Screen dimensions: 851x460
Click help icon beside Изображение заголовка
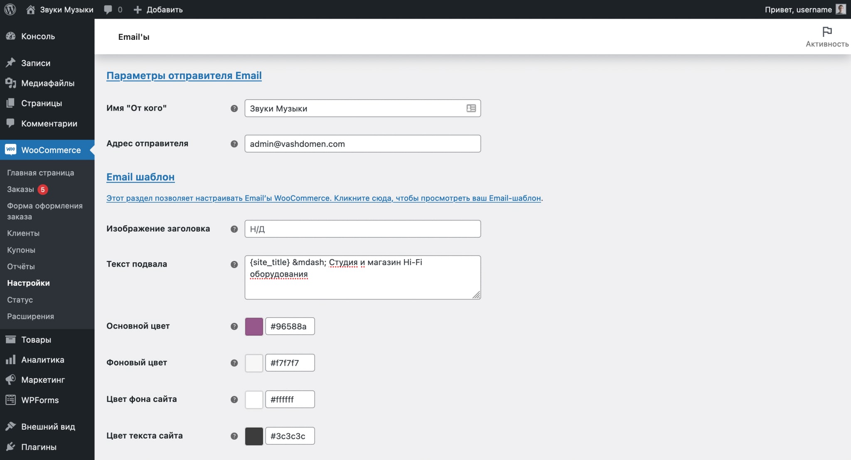click(234, 229)
